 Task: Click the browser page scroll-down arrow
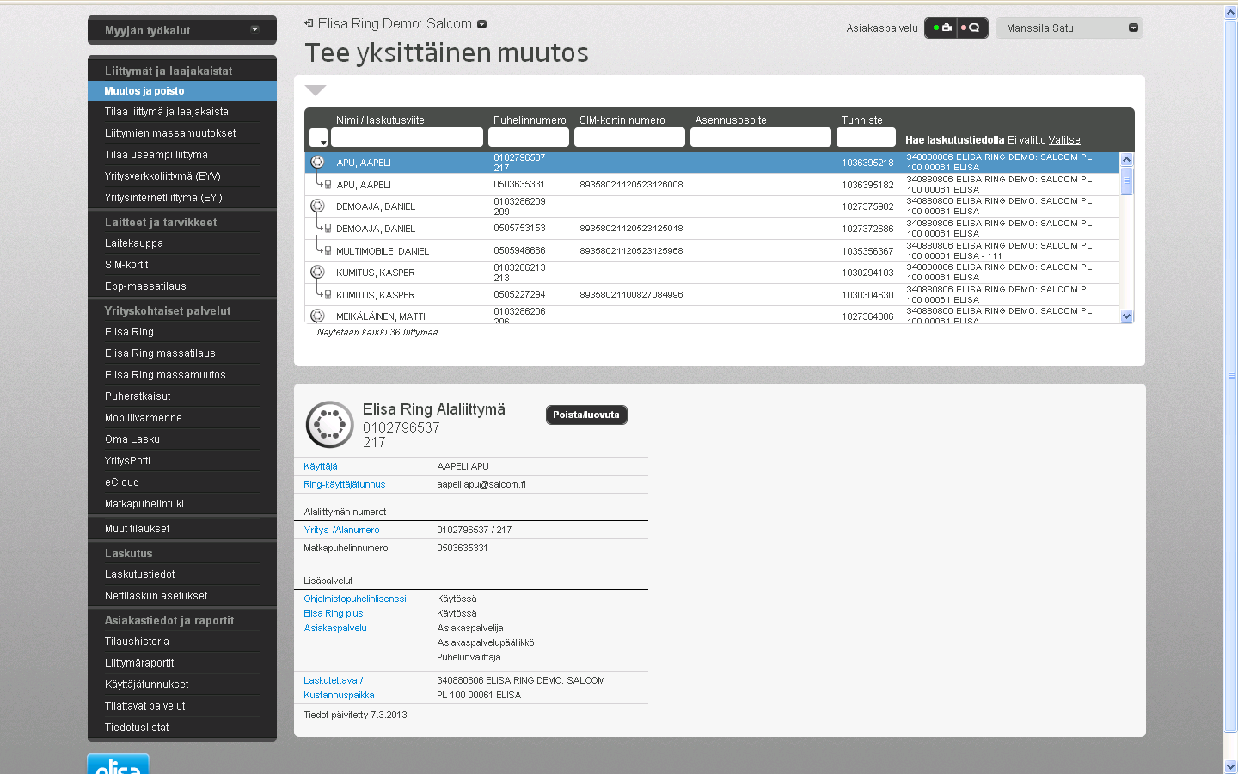point(1231,766)
